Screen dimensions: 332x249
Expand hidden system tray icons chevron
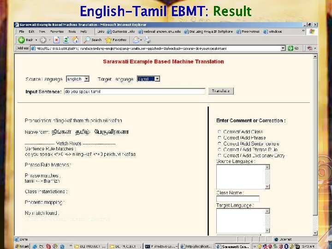click(x=255, y=246)
